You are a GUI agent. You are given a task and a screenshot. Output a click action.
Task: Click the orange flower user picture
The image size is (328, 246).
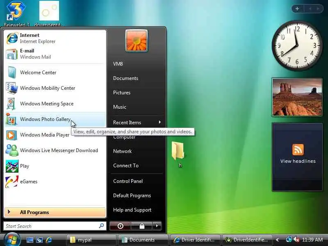click(137, 41)
